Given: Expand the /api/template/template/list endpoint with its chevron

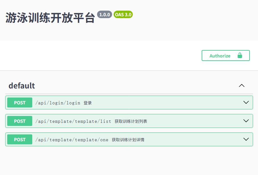Looking at the screenshot, I should [x=246, y=121].
